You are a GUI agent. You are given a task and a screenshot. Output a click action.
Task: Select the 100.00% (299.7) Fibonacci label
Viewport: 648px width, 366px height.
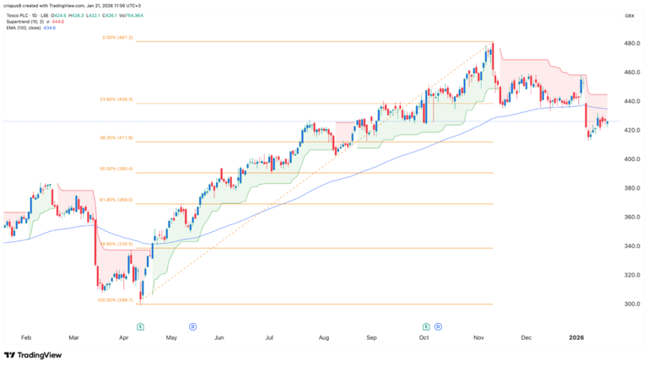pos(115,300)
